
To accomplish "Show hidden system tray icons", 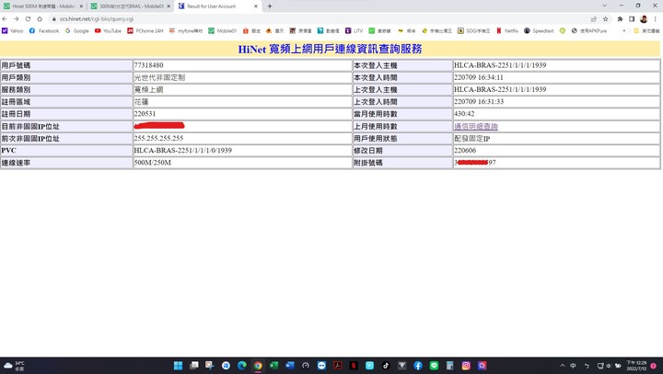I will [563, 366].
